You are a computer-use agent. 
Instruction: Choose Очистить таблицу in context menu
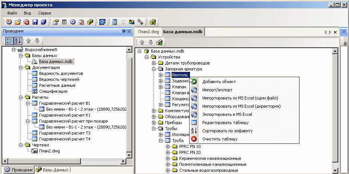click(x=244, y=139)
